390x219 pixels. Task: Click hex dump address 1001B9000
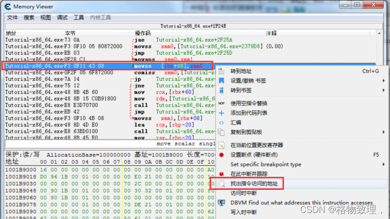click(x=21, y=170)
